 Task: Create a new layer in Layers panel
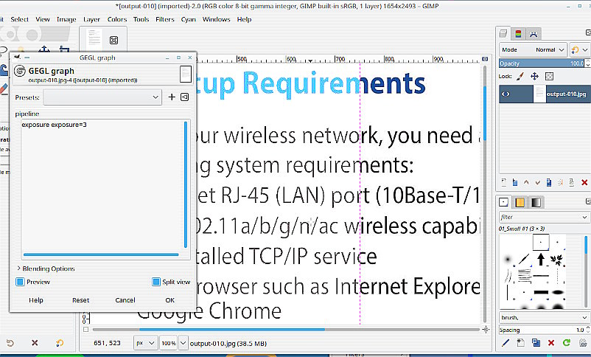tap(504, 182)
